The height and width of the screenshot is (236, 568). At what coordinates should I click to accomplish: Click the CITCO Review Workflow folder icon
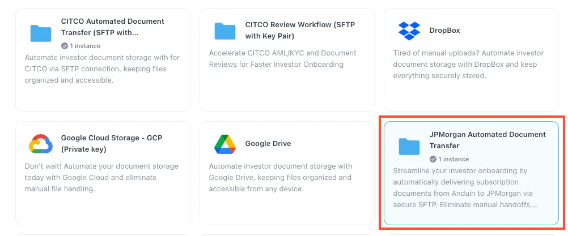[225, 31]
